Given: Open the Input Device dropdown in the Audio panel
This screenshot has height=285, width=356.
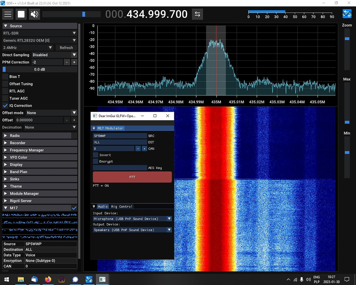Looking at the screenshot, I should (x=132, y=219).
